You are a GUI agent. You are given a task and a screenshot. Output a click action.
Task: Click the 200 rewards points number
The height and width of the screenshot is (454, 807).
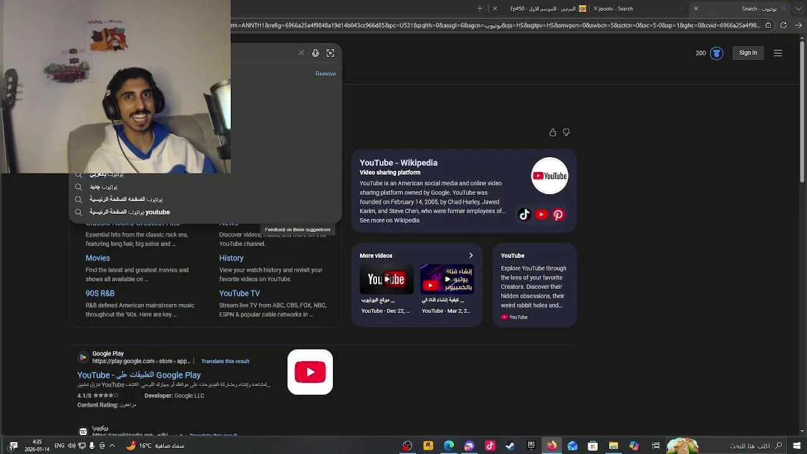[700, 53]
